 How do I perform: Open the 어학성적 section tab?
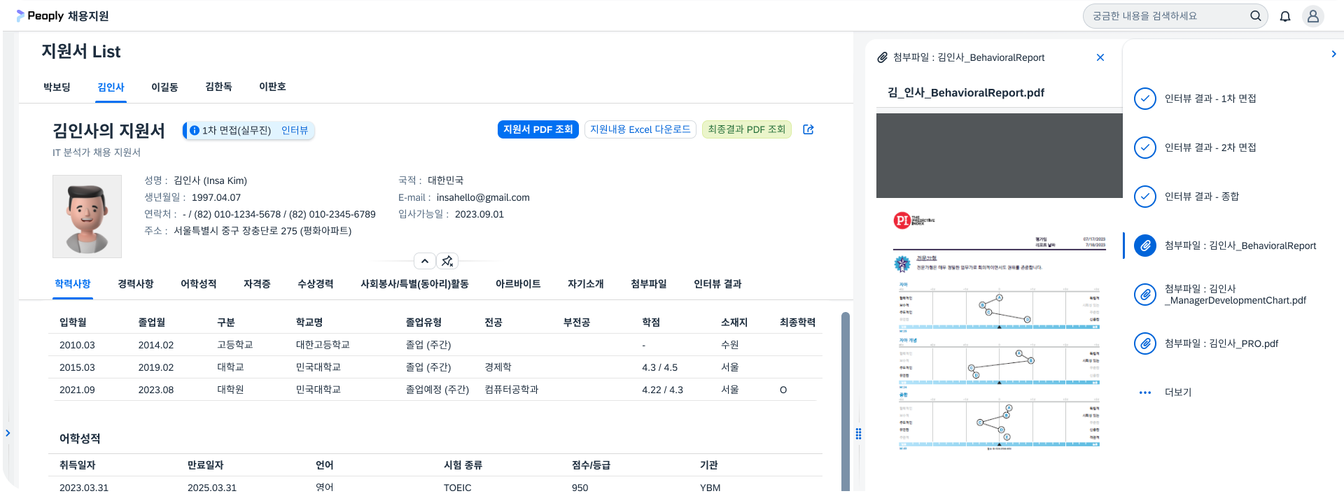[199, 284]
